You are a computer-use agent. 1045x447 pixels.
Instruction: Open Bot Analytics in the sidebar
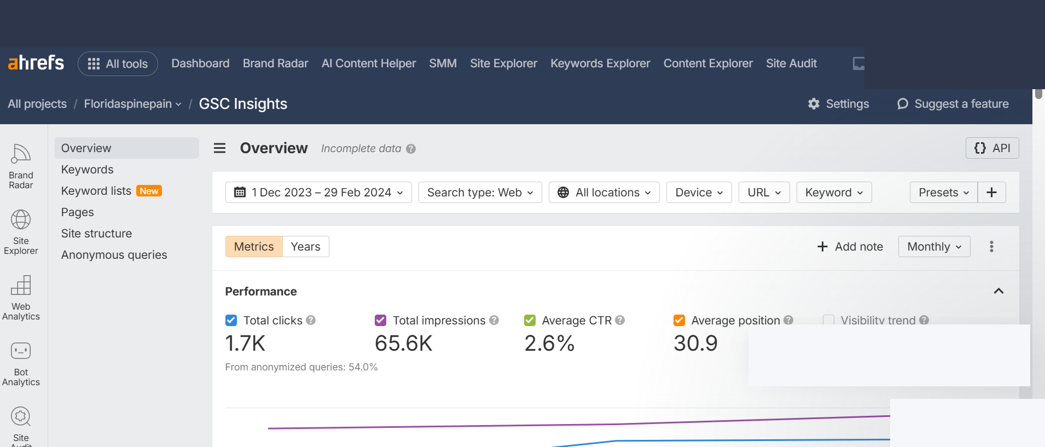coord(21,363)
